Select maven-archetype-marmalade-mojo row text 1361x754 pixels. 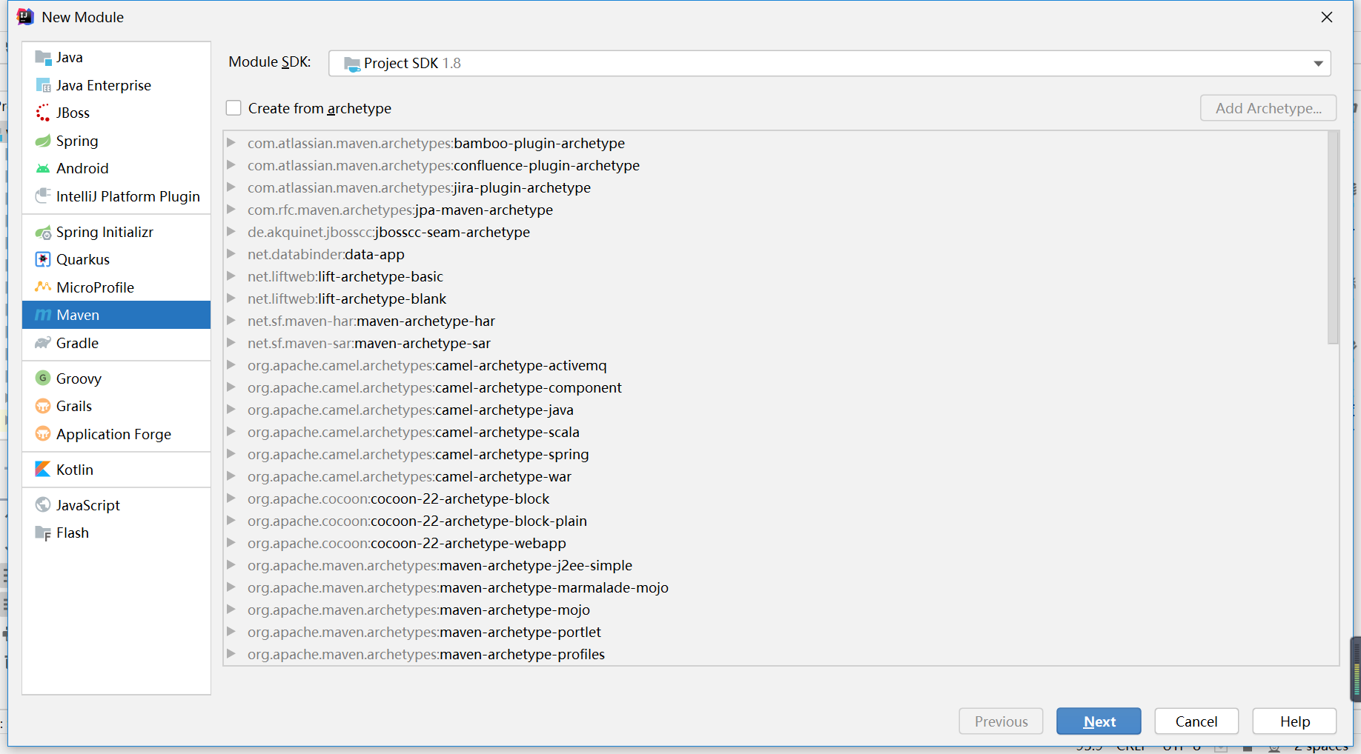click(458, 587)
